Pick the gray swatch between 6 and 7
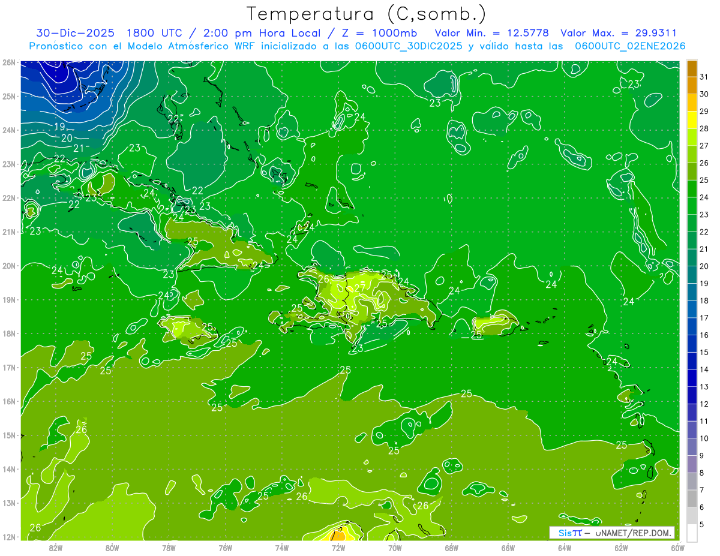 click(x=692, y=498)
